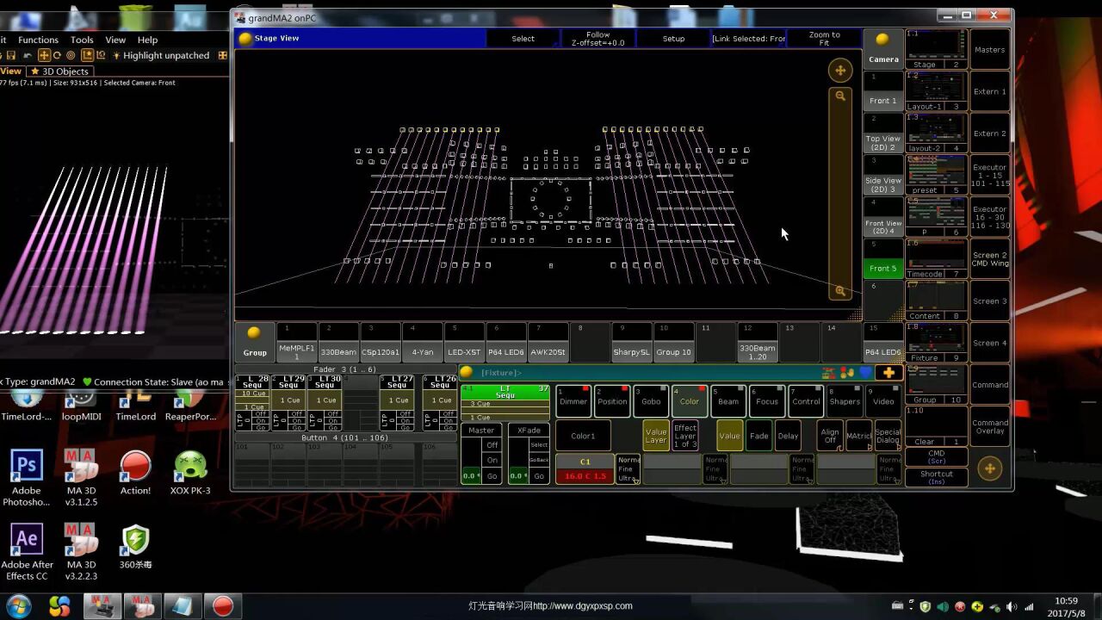Switch to the 3D Objects tab
Image resolution: width=1102 pixels, height=620 pixels.
coord(59,71)
